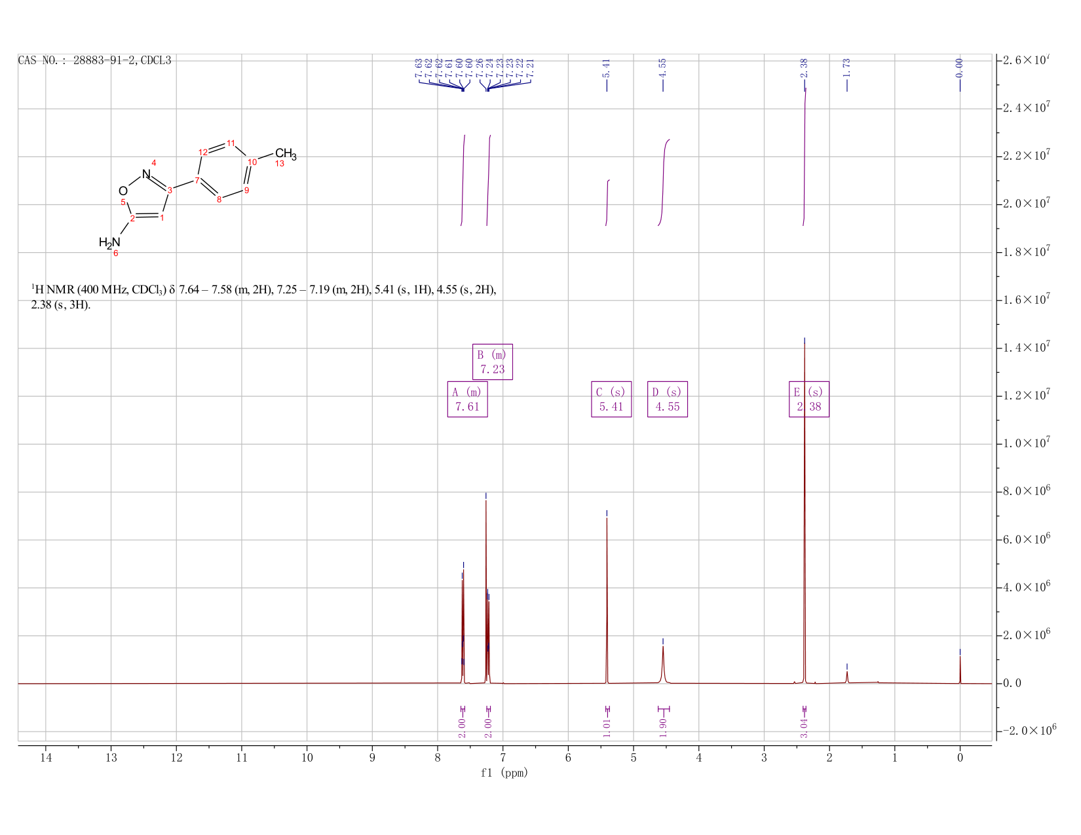
Task: Click the CH3 group in the structure
Action: pyautogui.click(x=286, y=155)
